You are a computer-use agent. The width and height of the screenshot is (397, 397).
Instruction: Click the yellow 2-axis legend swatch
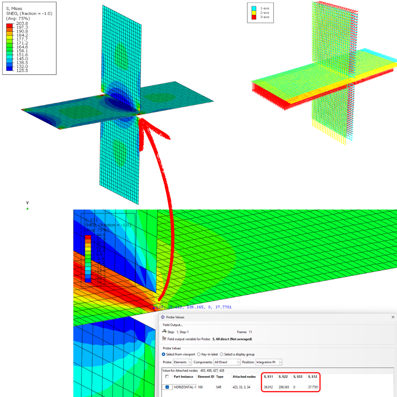pos(254,12)
